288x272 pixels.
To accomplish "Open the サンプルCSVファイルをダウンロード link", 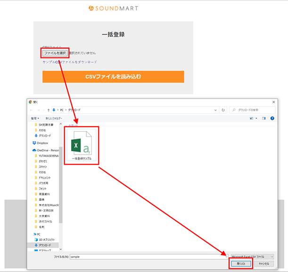I will tap(70, 62).
